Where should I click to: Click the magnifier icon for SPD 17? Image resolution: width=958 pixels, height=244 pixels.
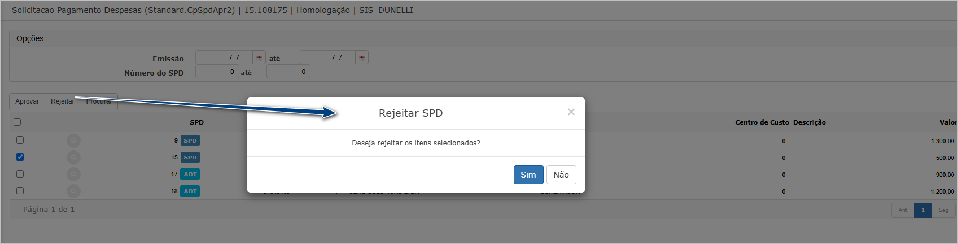[x=73, y=174]
